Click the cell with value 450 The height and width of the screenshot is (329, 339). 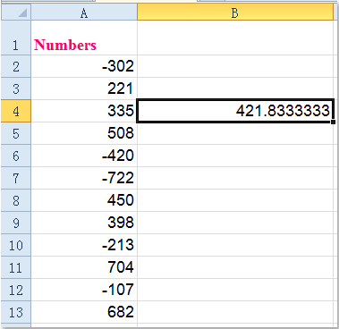point(84,200)
